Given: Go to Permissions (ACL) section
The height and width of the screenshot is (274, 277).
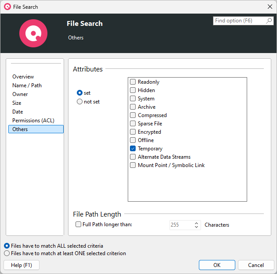Looking at the screenshot, I should click(33, 121).
